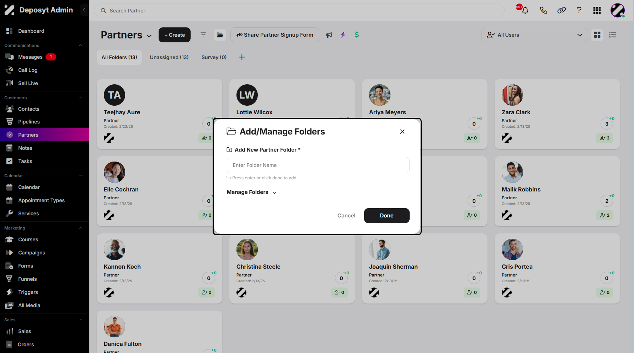Collapse the Calendar sidebar section
634x353 pixels.
coord(80,176)
